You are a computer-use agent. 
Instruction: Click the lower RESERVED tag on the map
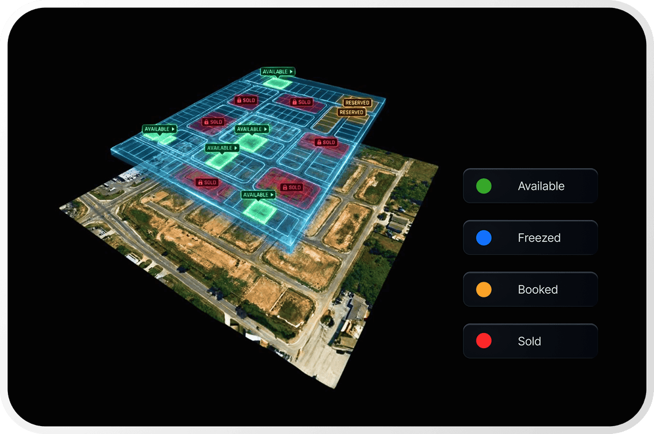351,112
